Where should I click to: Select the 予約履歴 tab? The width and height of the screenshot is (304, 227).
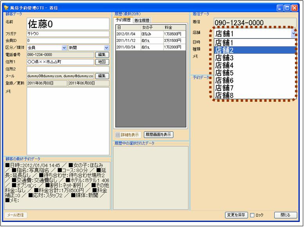[123, 20]
